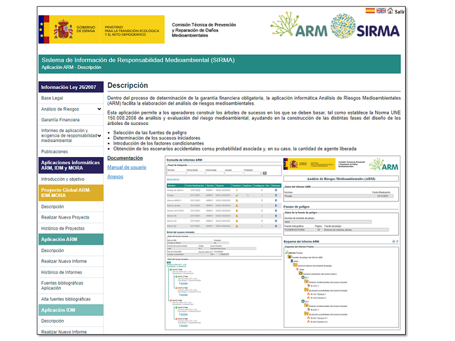Open Alta fuentes bibliográficas in the sidebar
Viewport: 455px width, 341px height.
click(x=66, y=299)
